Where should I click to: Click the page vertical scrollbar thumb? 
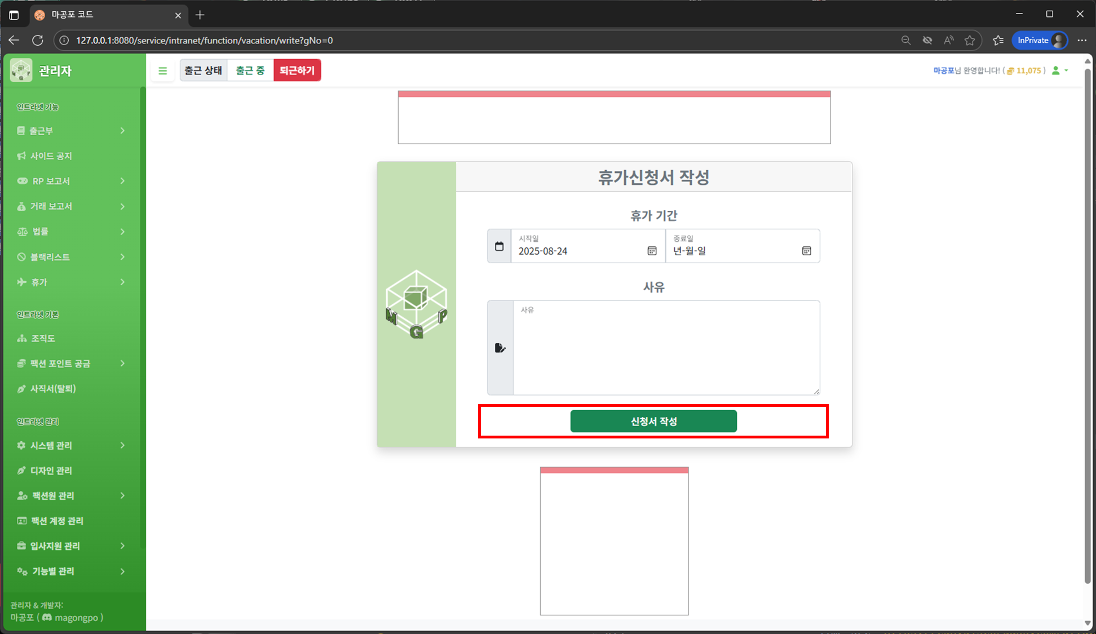click(x=1088, y=325)
